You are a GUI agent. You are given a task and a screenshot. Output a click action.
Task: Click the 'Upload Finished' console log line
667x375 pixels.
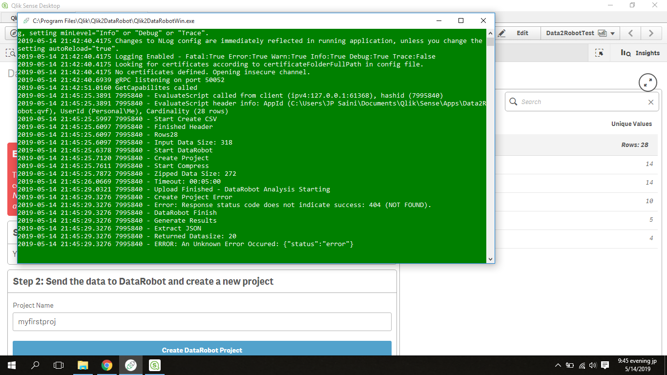[x=174, y=189]
